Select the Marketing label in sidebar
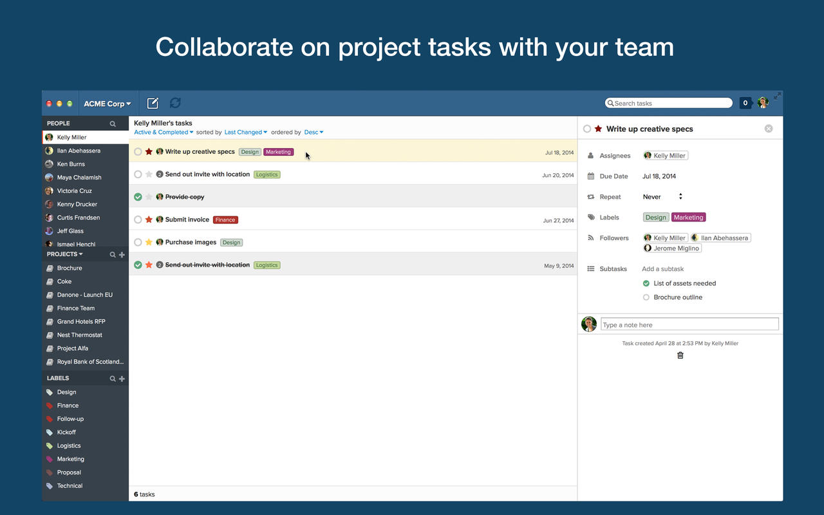The width and height of the screenshot is (824, 515). point(70,459)
